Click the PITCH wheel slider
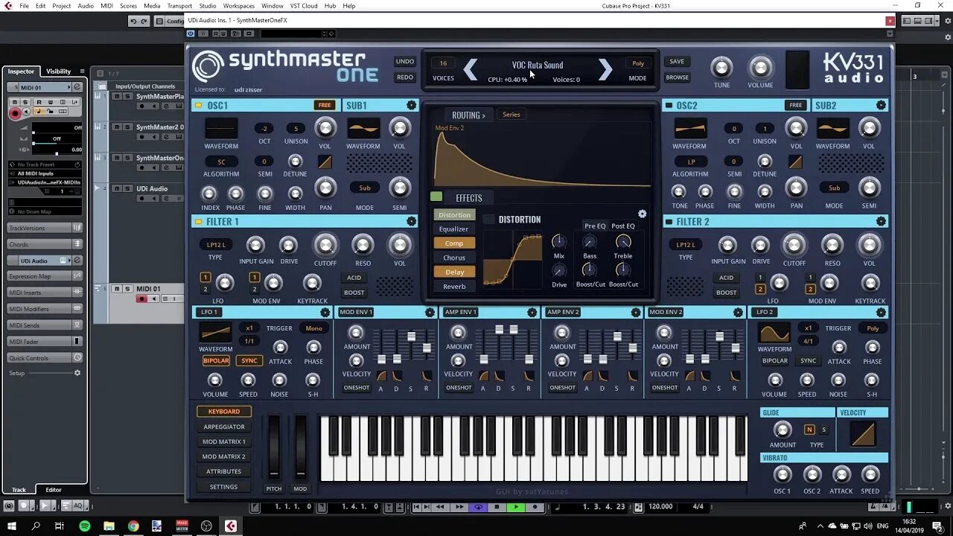This screenshot has height=536, width=953. [274, 446]
